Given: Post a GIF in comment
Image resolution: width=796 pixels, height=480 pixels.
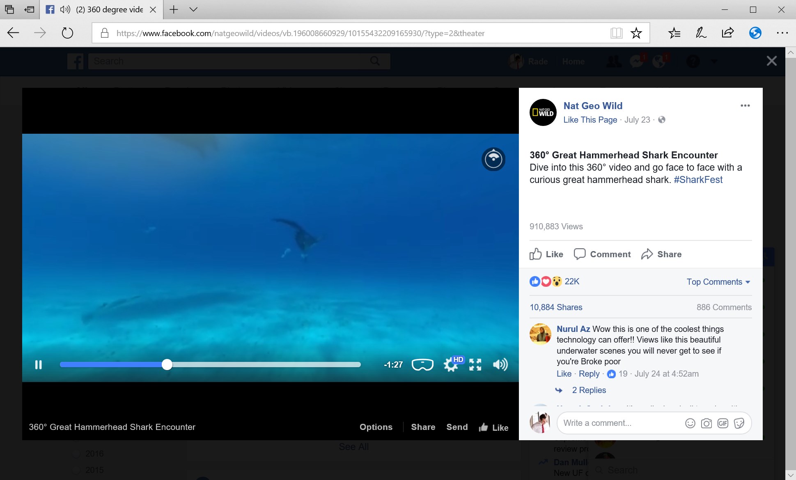Looking at the screenshot, I should click(723, 423).
